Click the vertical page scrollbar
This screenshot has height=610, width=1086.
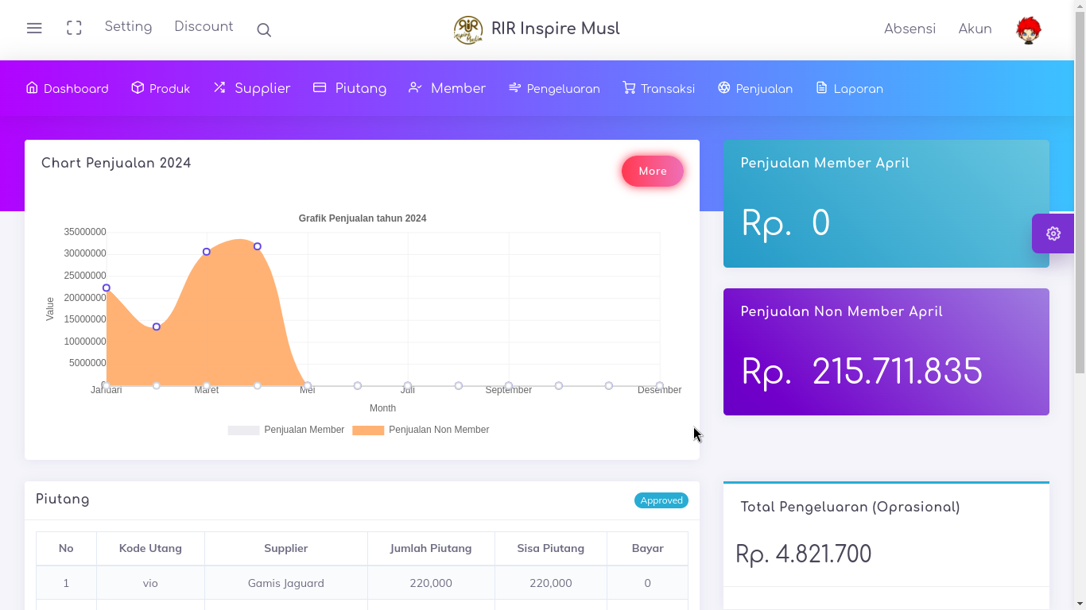pyautogui.click(x=1080, y=199)
